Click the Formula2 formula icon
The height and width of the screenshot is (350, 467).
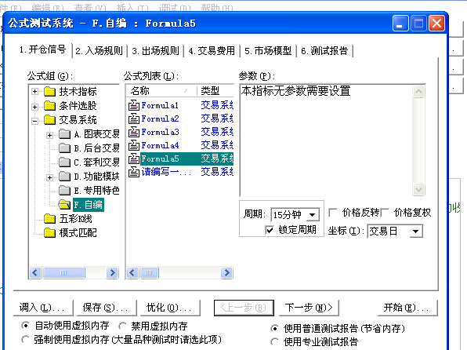pos(134,118)
